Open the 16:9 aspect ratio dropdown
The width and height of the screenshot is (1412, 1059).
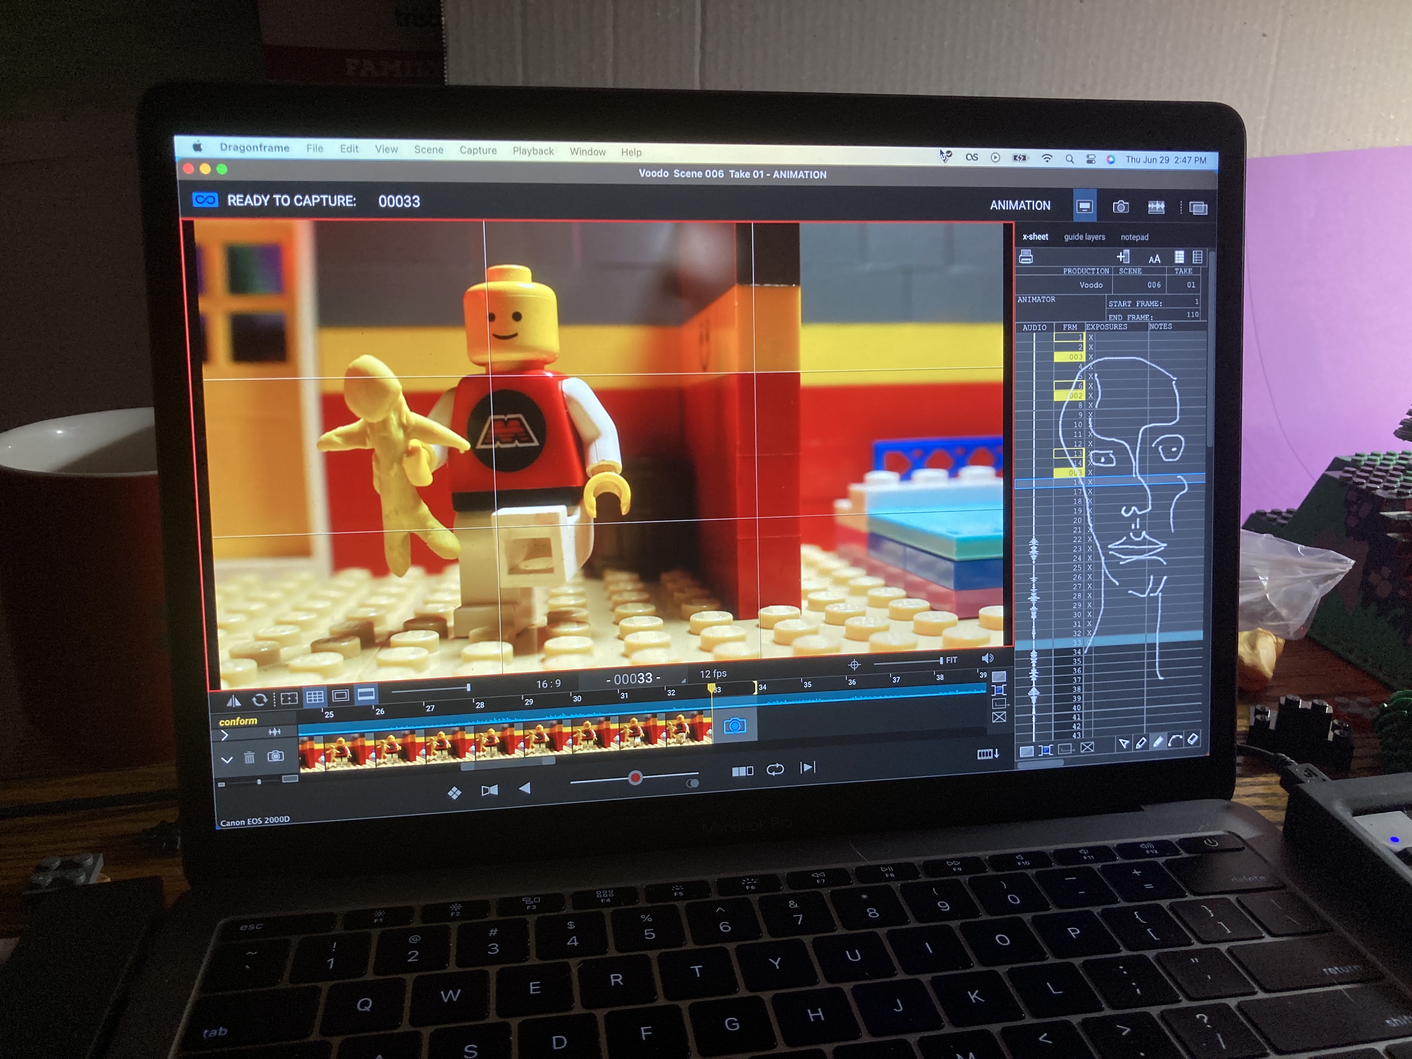pyautogui.click(x=548, y=684)
